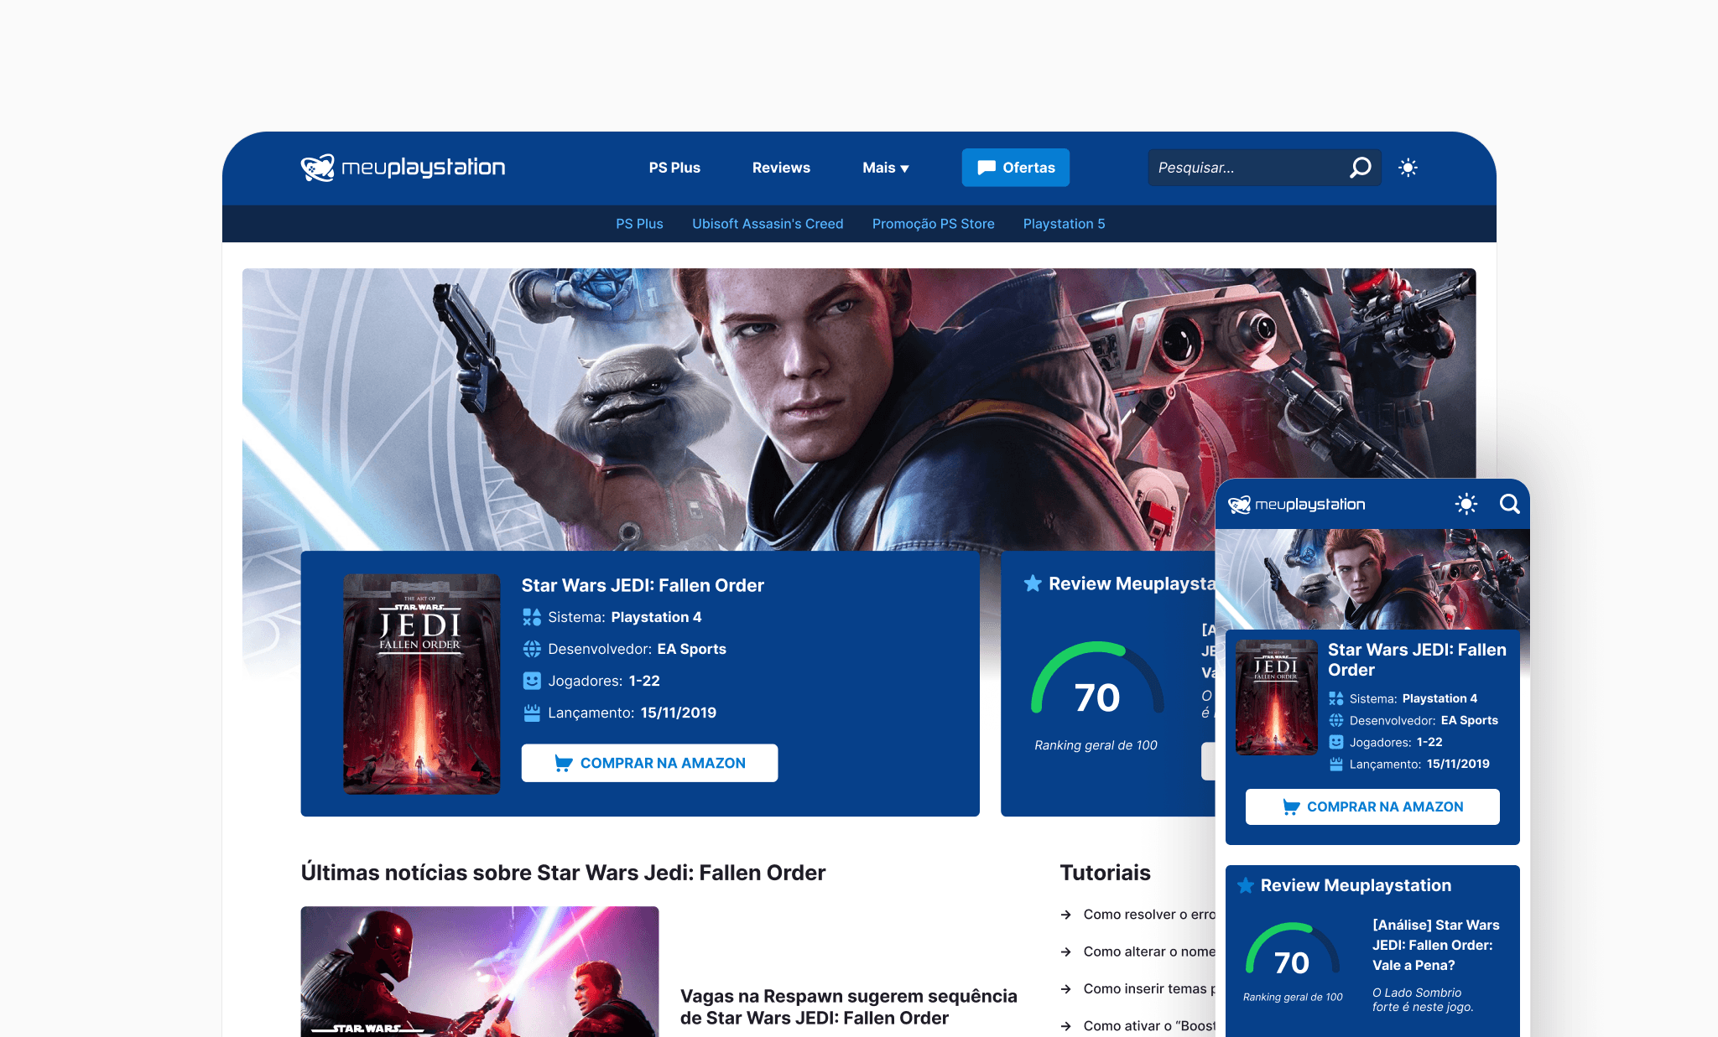Go to Reviews in the main navigation

781,168
